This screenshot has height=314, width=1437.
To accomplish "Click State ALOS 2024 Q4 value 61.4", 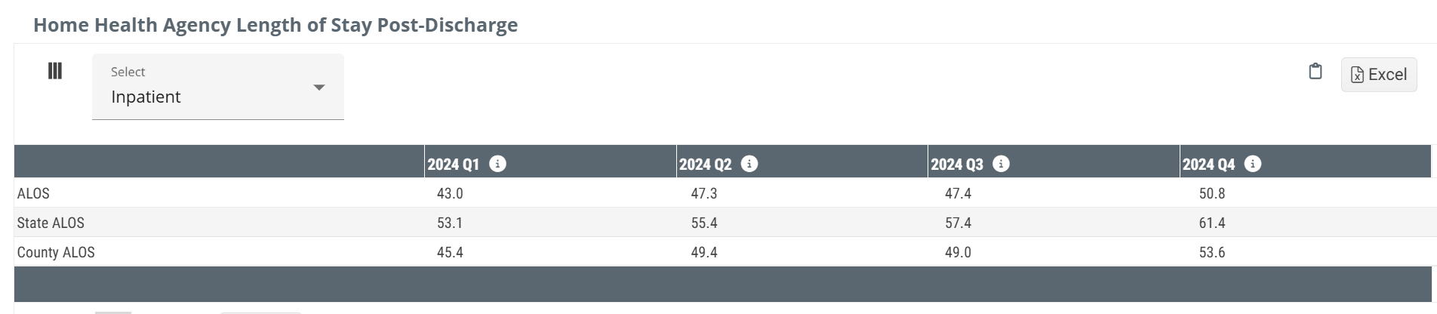I will 1212,223.
